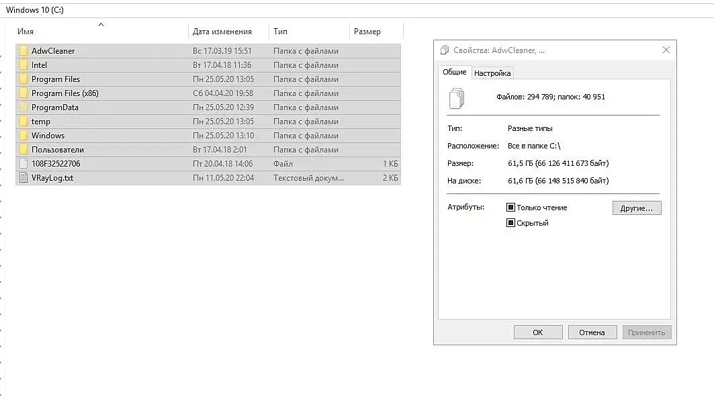Switch to the Общие tab
Screen dimensions: 714x401
tap(455, 72)
